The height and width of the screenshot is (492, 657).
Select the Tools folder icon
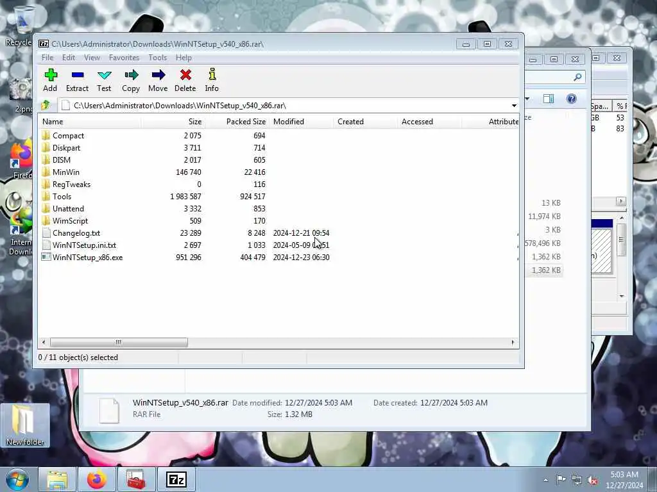(46, 196)
